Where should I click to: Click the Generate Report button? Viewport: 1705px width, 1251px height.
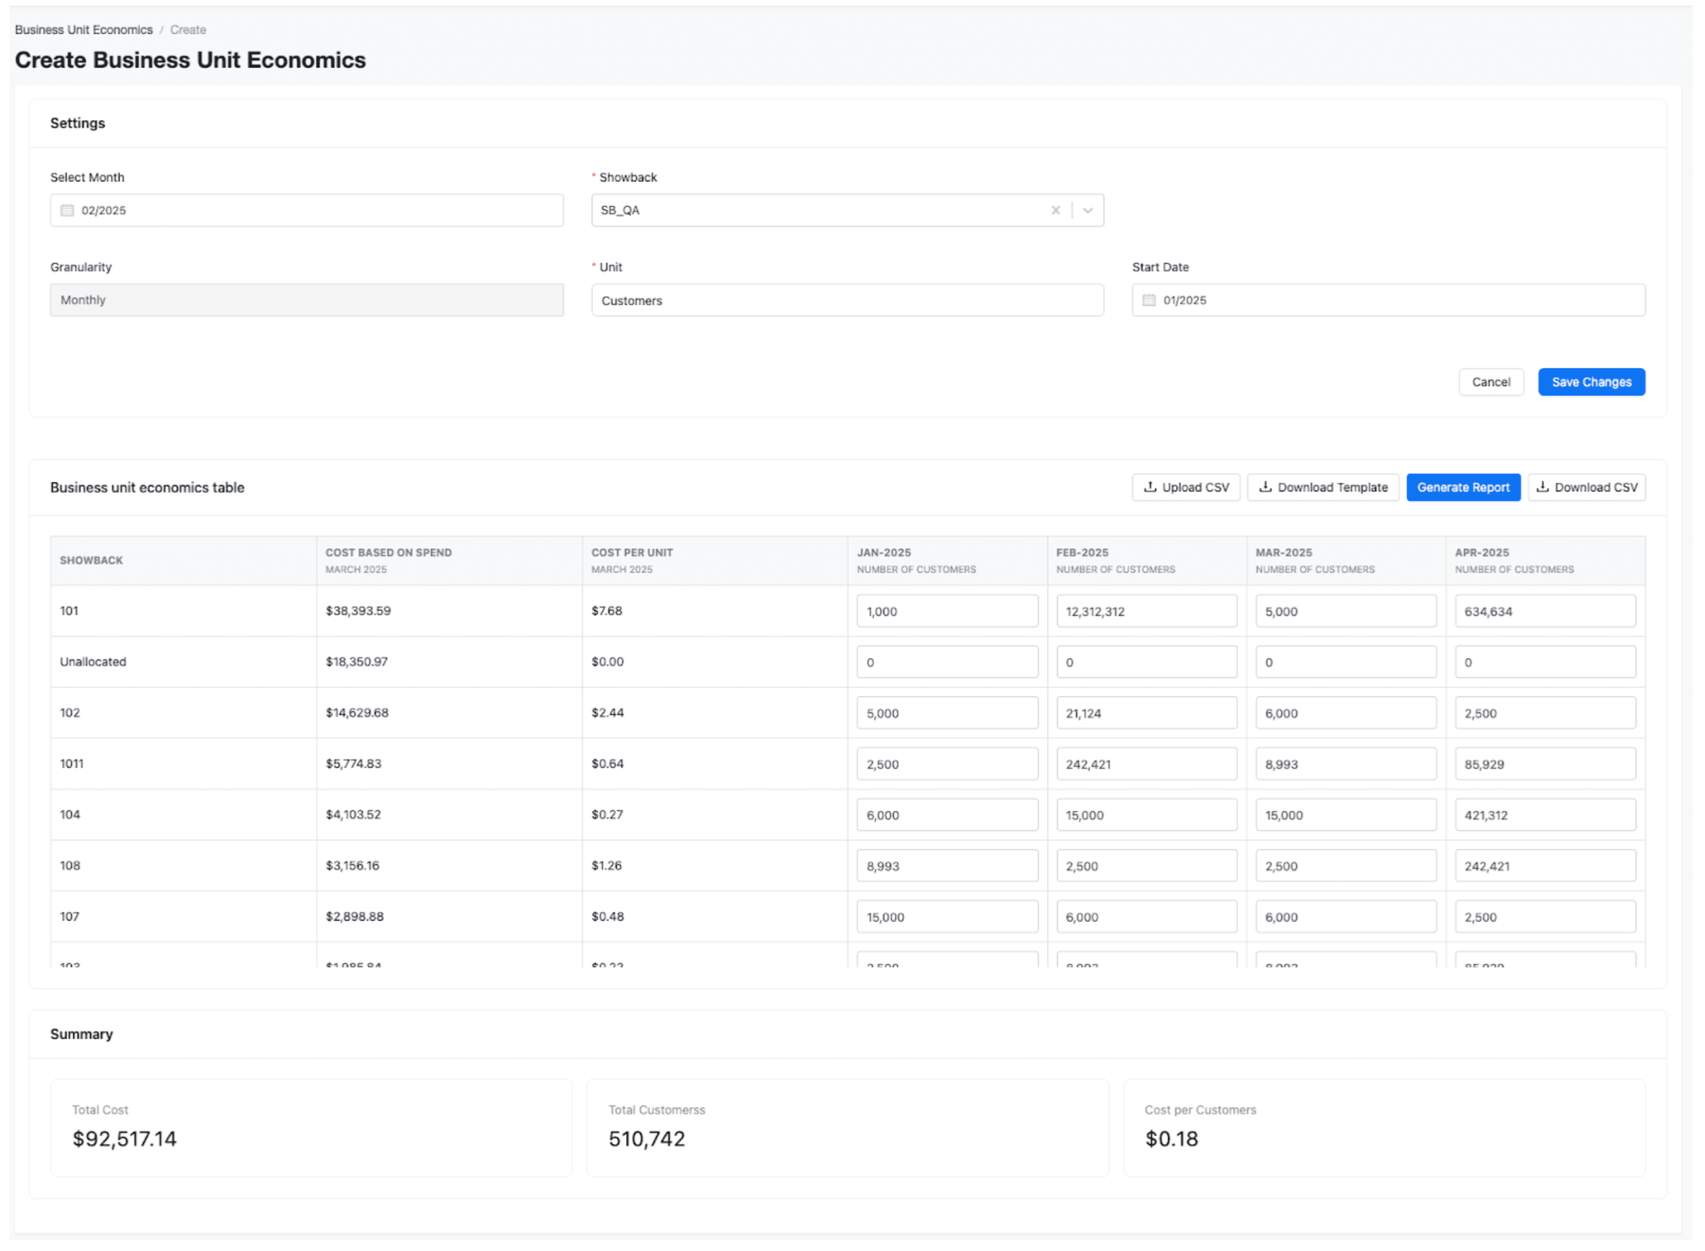tap(1463, 487)
